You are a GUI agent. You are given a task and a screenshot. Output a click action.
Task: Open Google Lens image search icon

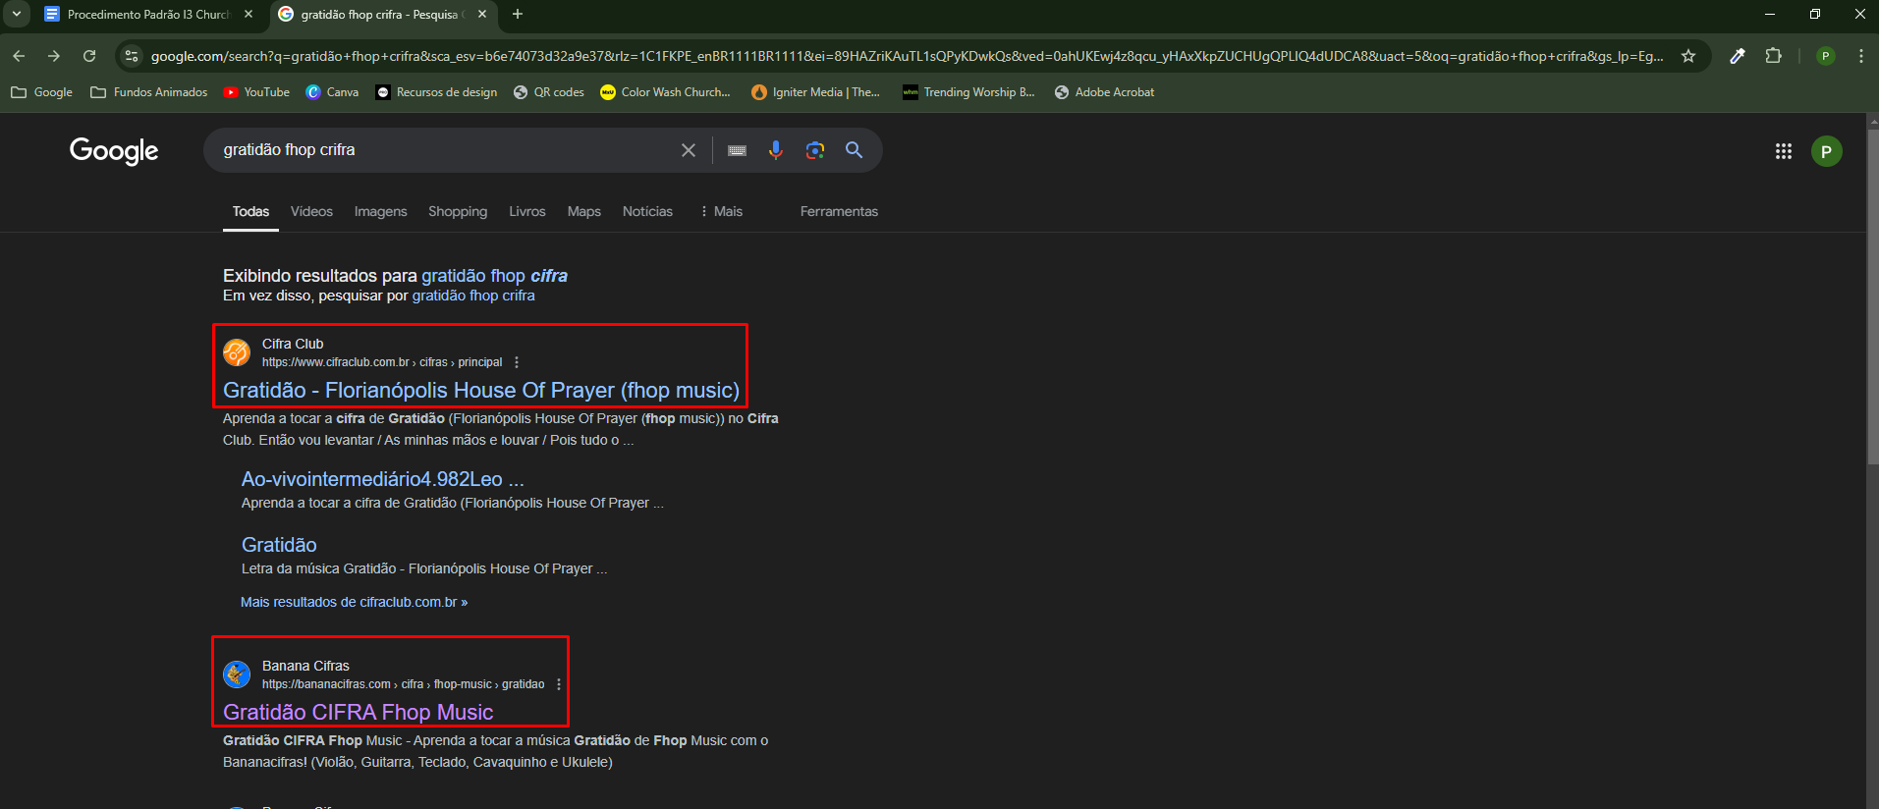coord(815,150)
